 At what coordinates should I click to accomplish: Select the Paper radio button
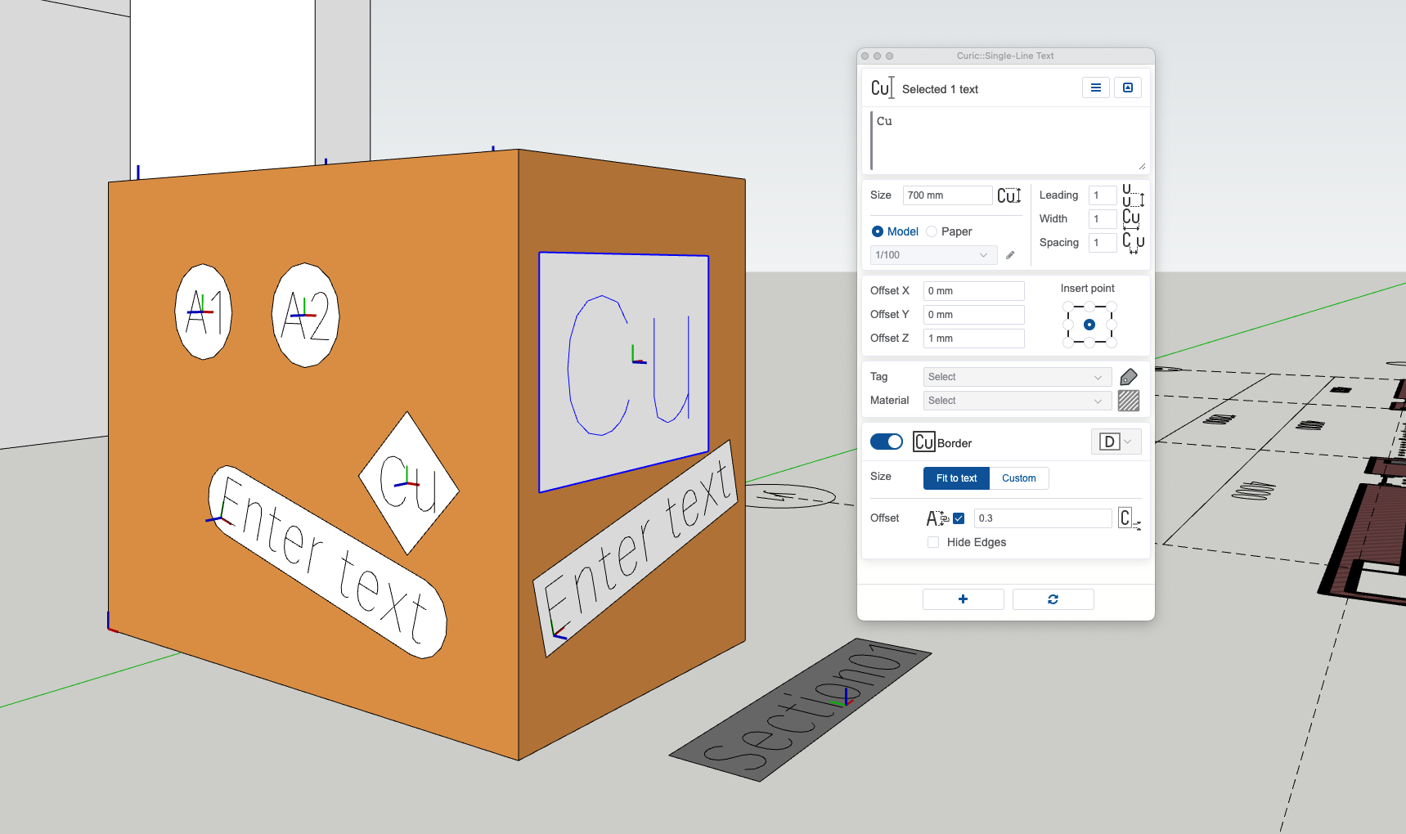click(x=932, y=232)
